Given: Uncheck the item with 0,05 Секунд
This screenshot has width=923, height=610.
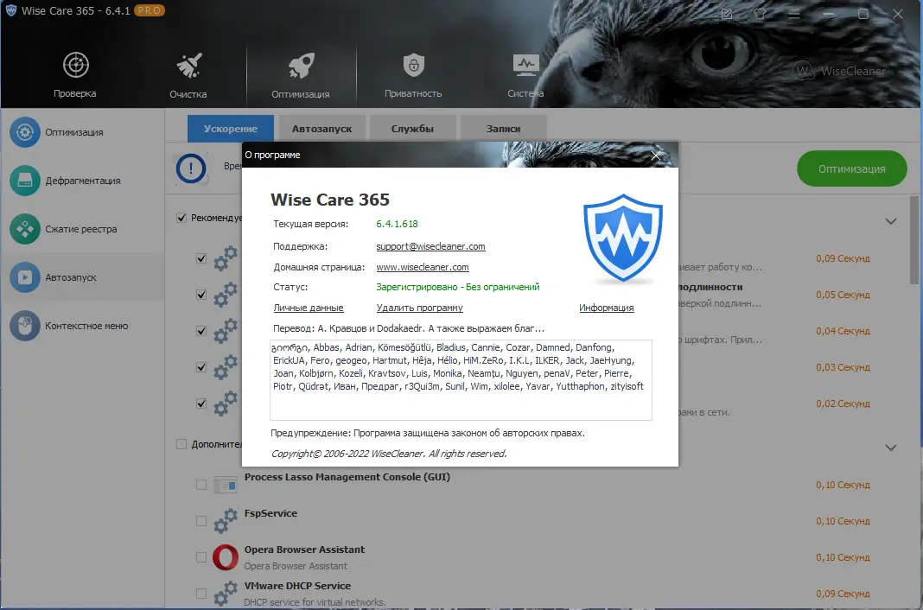Looking at the screenshot, I should 201,295.
